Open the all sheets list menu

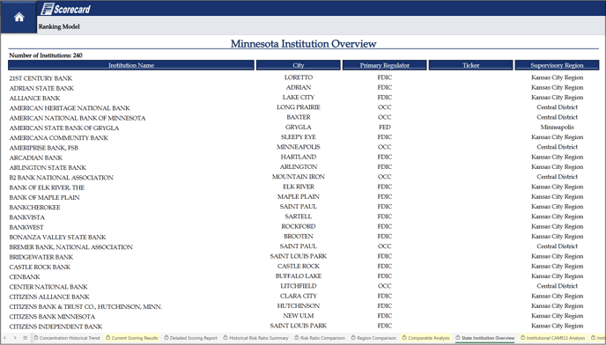pyautogui.click(x=26, y=338)
